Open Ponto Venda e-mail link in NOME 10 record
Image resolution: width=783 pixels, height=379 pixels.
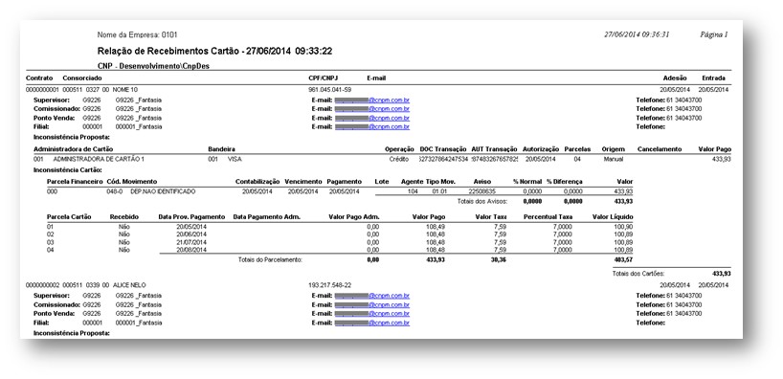pos(372,119)
